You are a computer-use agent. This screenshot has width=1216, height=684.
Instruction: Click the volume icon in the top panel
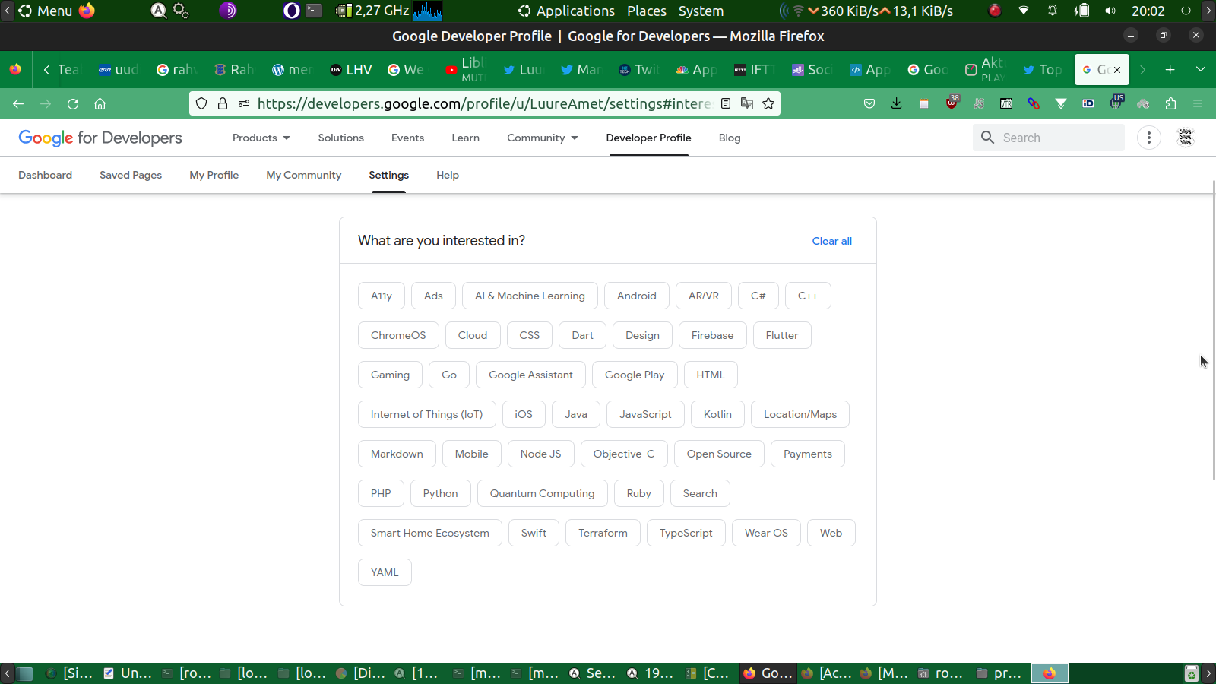pos(1110,11)
